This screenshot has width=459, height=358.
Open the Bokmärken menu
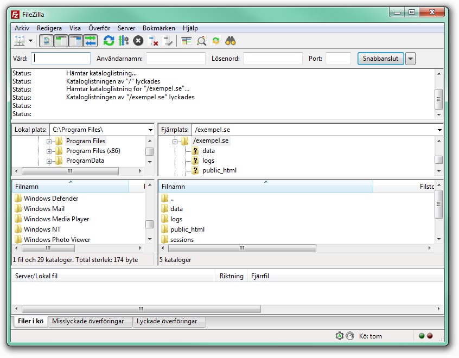pyautogui.click(x=159, y=28)
